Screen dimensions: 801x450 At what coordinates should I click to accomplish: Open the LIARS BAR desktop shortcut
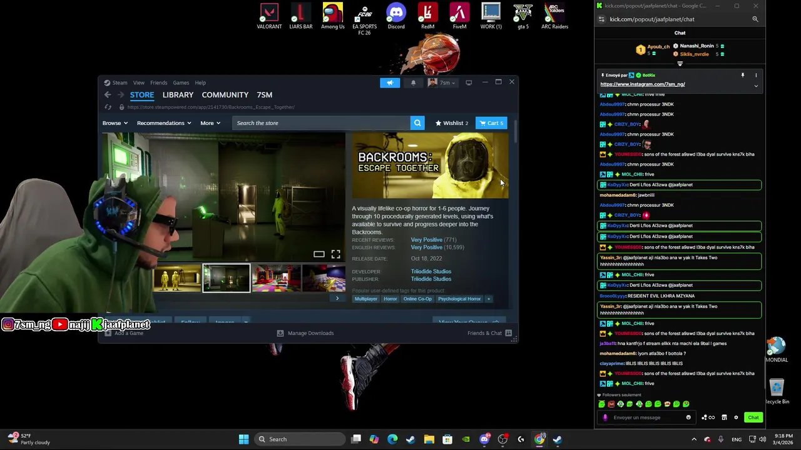coord(300,17)
